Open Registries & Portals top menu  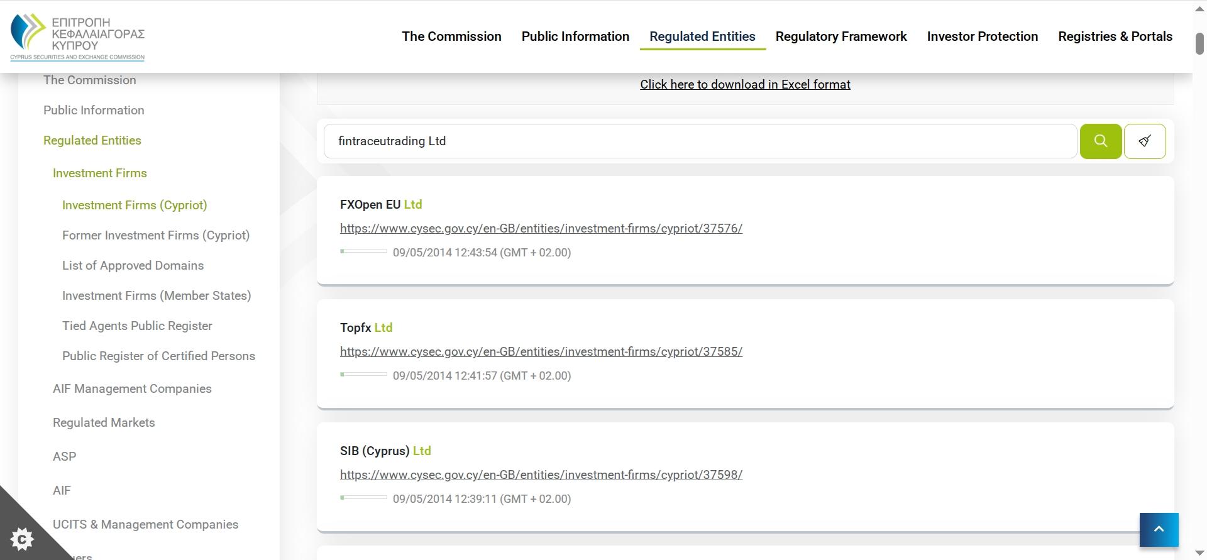point(1115,36)
